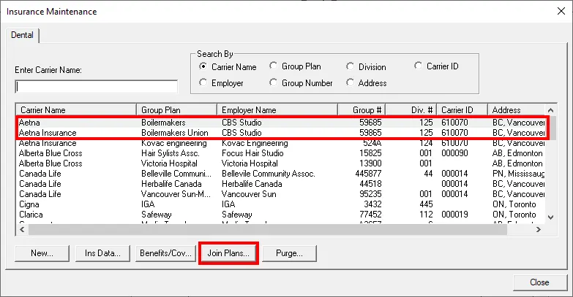Select the Aetna Boilermakers row
This screenshot has height=297, width=573.
pos(282,123)
